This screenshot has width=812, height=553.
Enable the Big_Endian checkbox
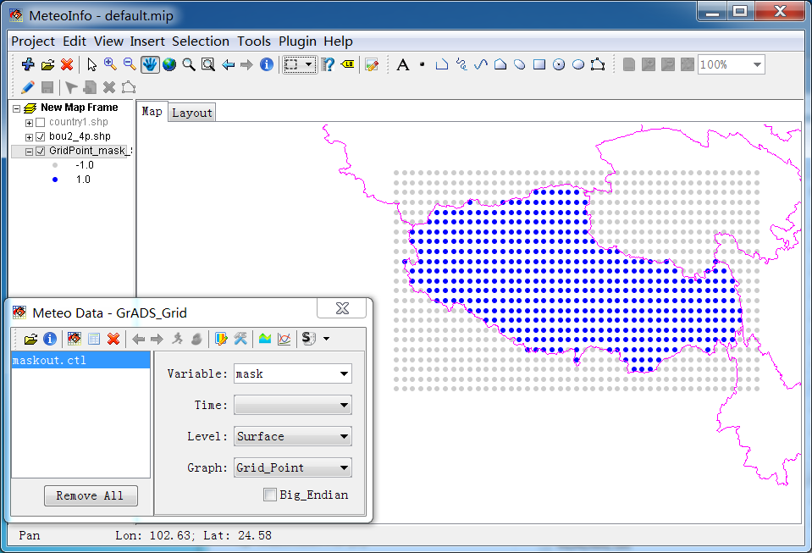tap(269, 494)
